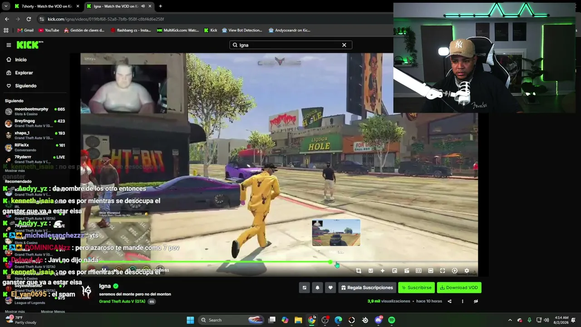This screenshot has width=581, height=327.
Task: Open the YouTube bookmark
Action: 49,30
